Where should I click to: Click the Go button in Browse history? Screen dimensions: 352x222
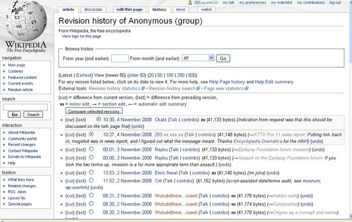pos(223,58)
